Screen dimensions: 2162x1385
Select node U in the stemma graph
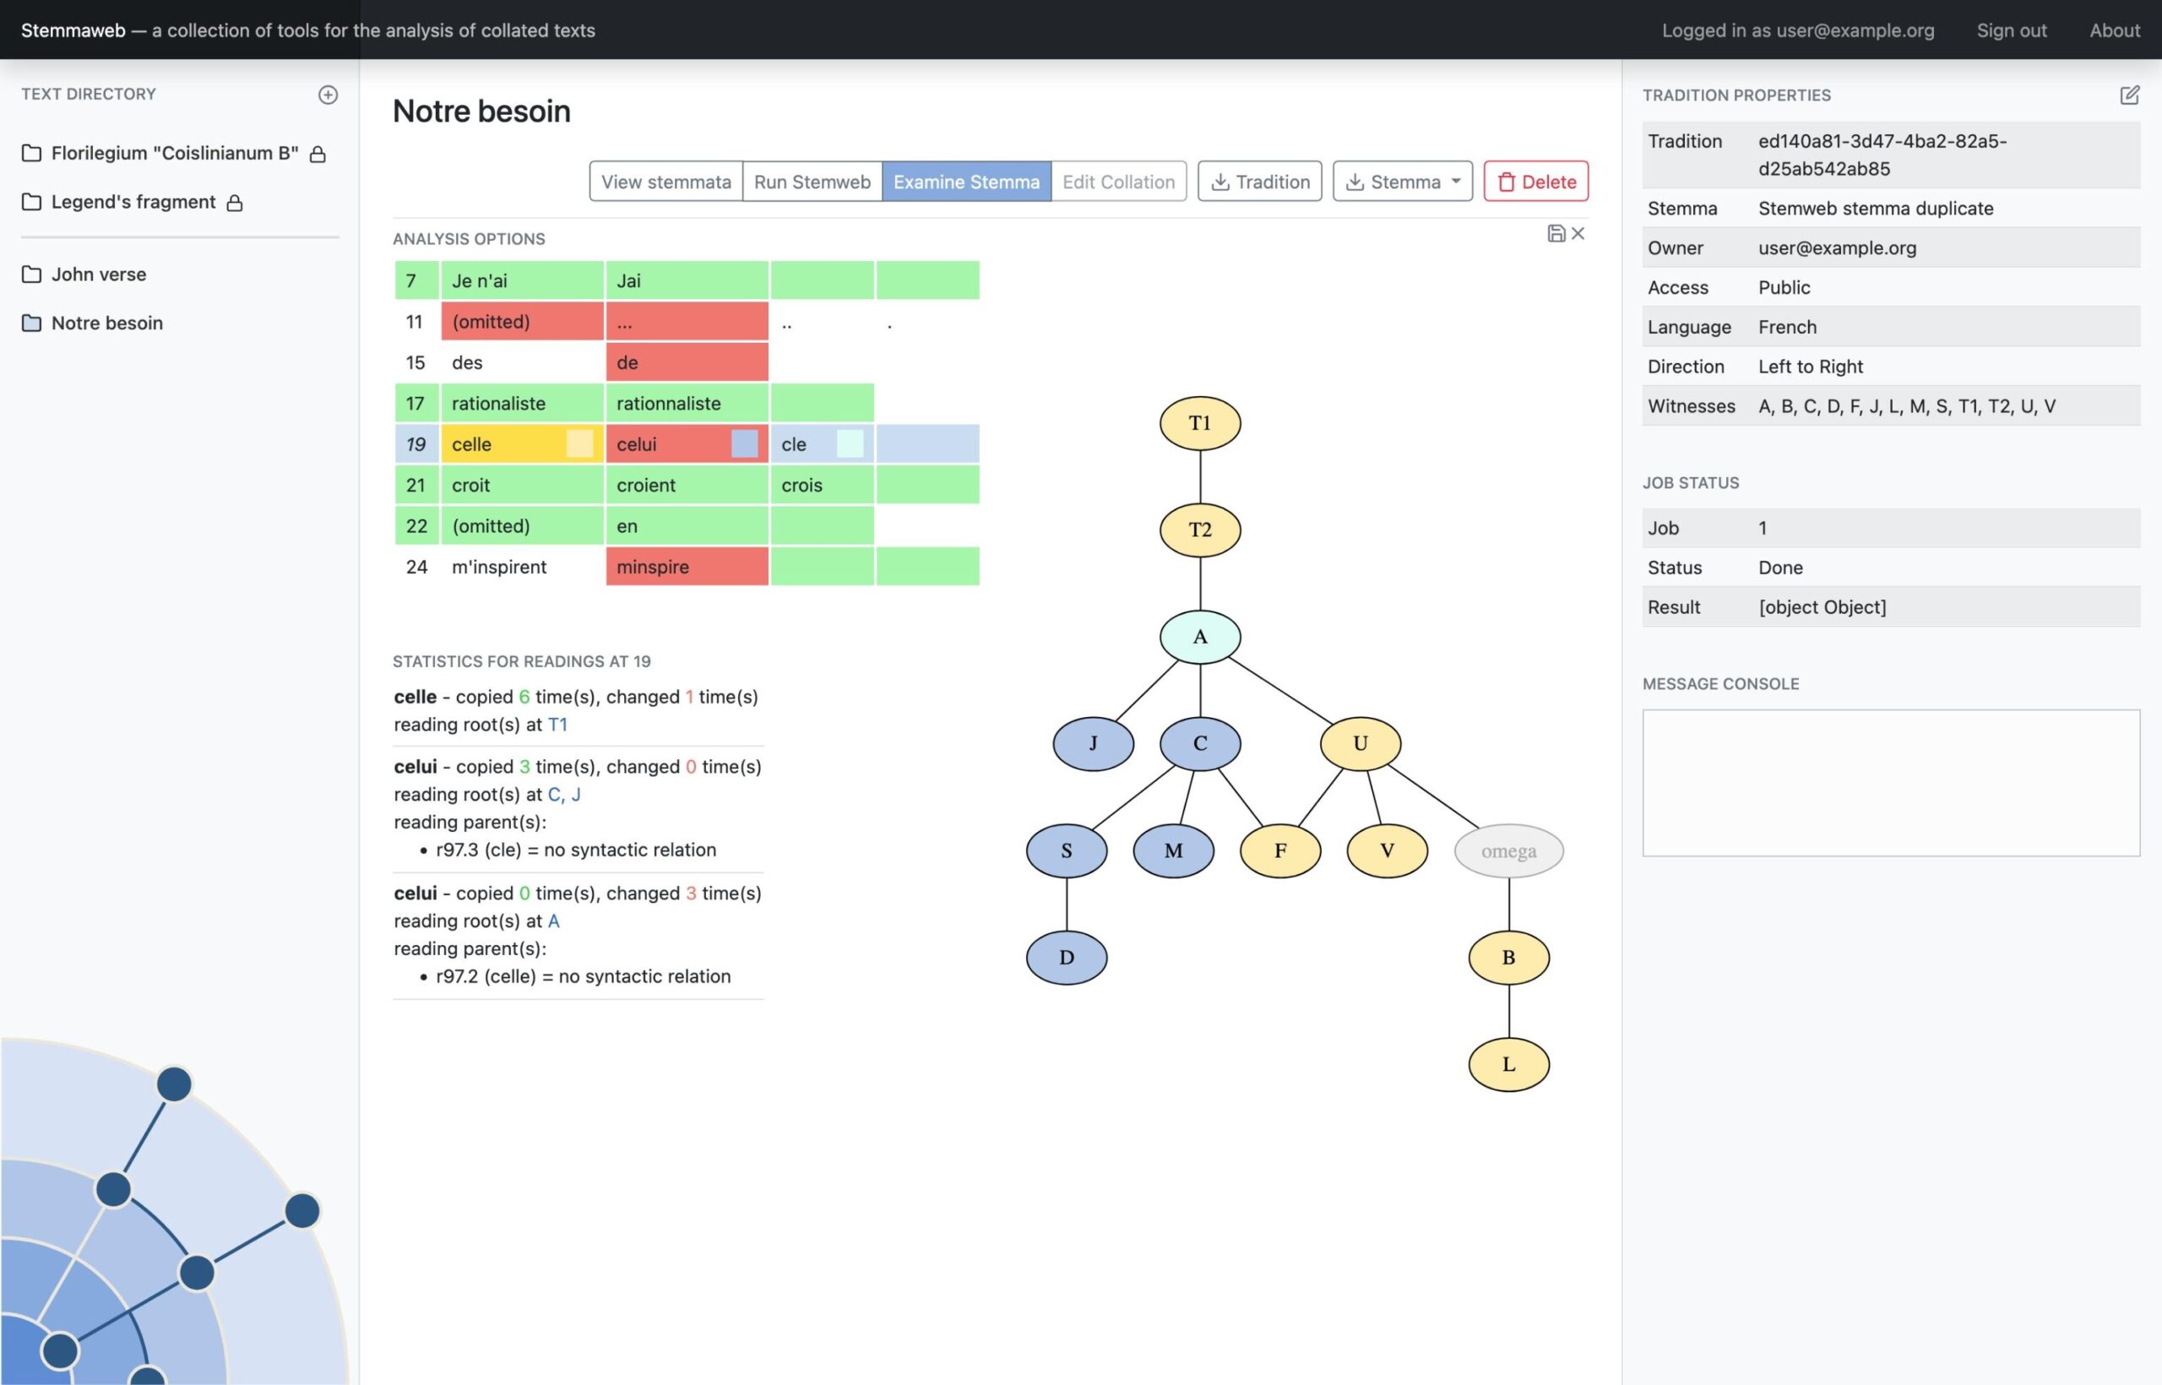click(x=1360, y=744)
